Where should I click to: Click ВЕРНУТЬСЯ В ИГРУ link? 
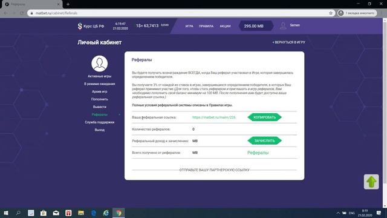(288, 42)
